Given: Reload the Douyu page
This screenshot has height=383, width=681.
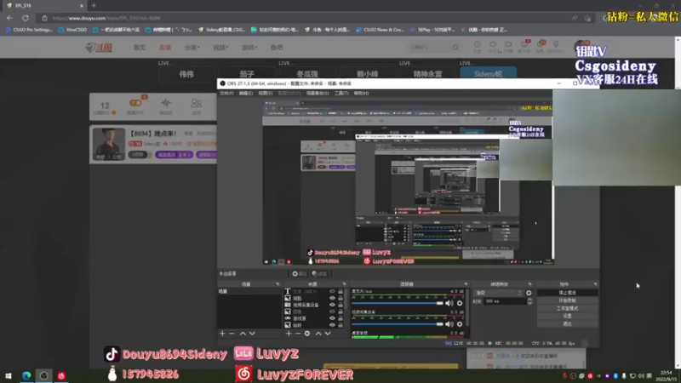Looking at the screenshot, I should click(x=26, y=18).
